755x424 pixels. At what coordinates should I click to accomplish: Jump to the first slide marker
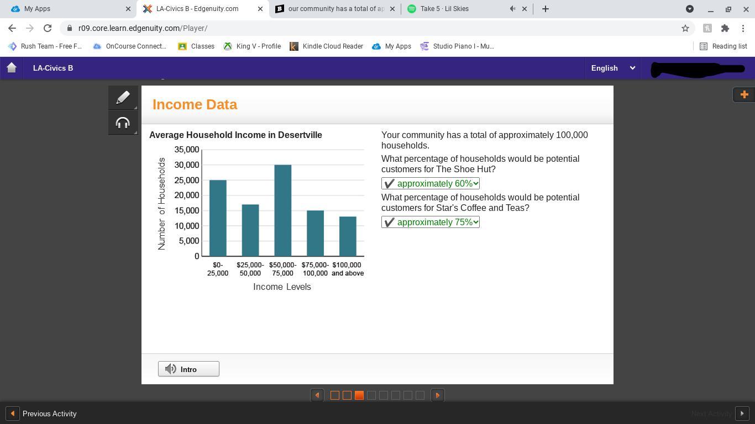tap(334, 395)
